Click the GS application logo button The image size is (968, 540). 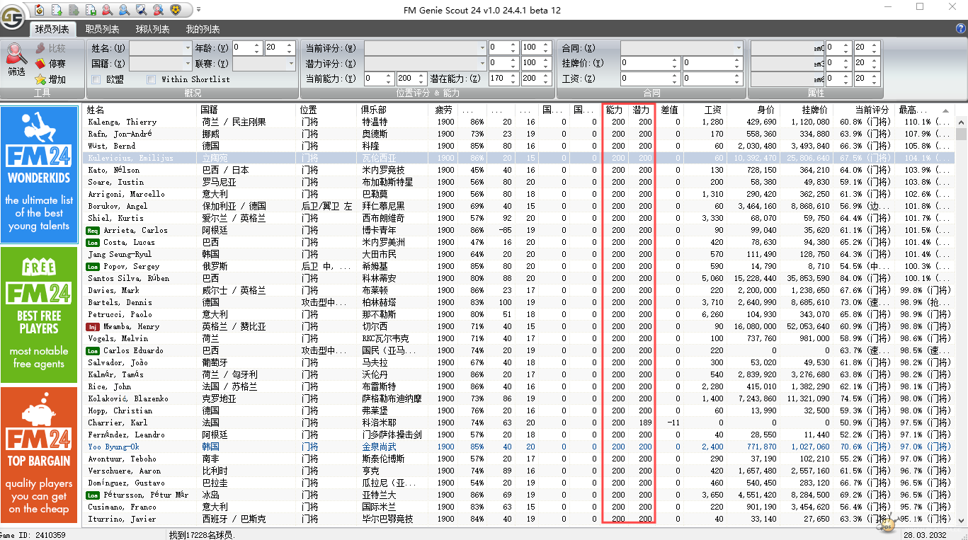coord(13,18)
